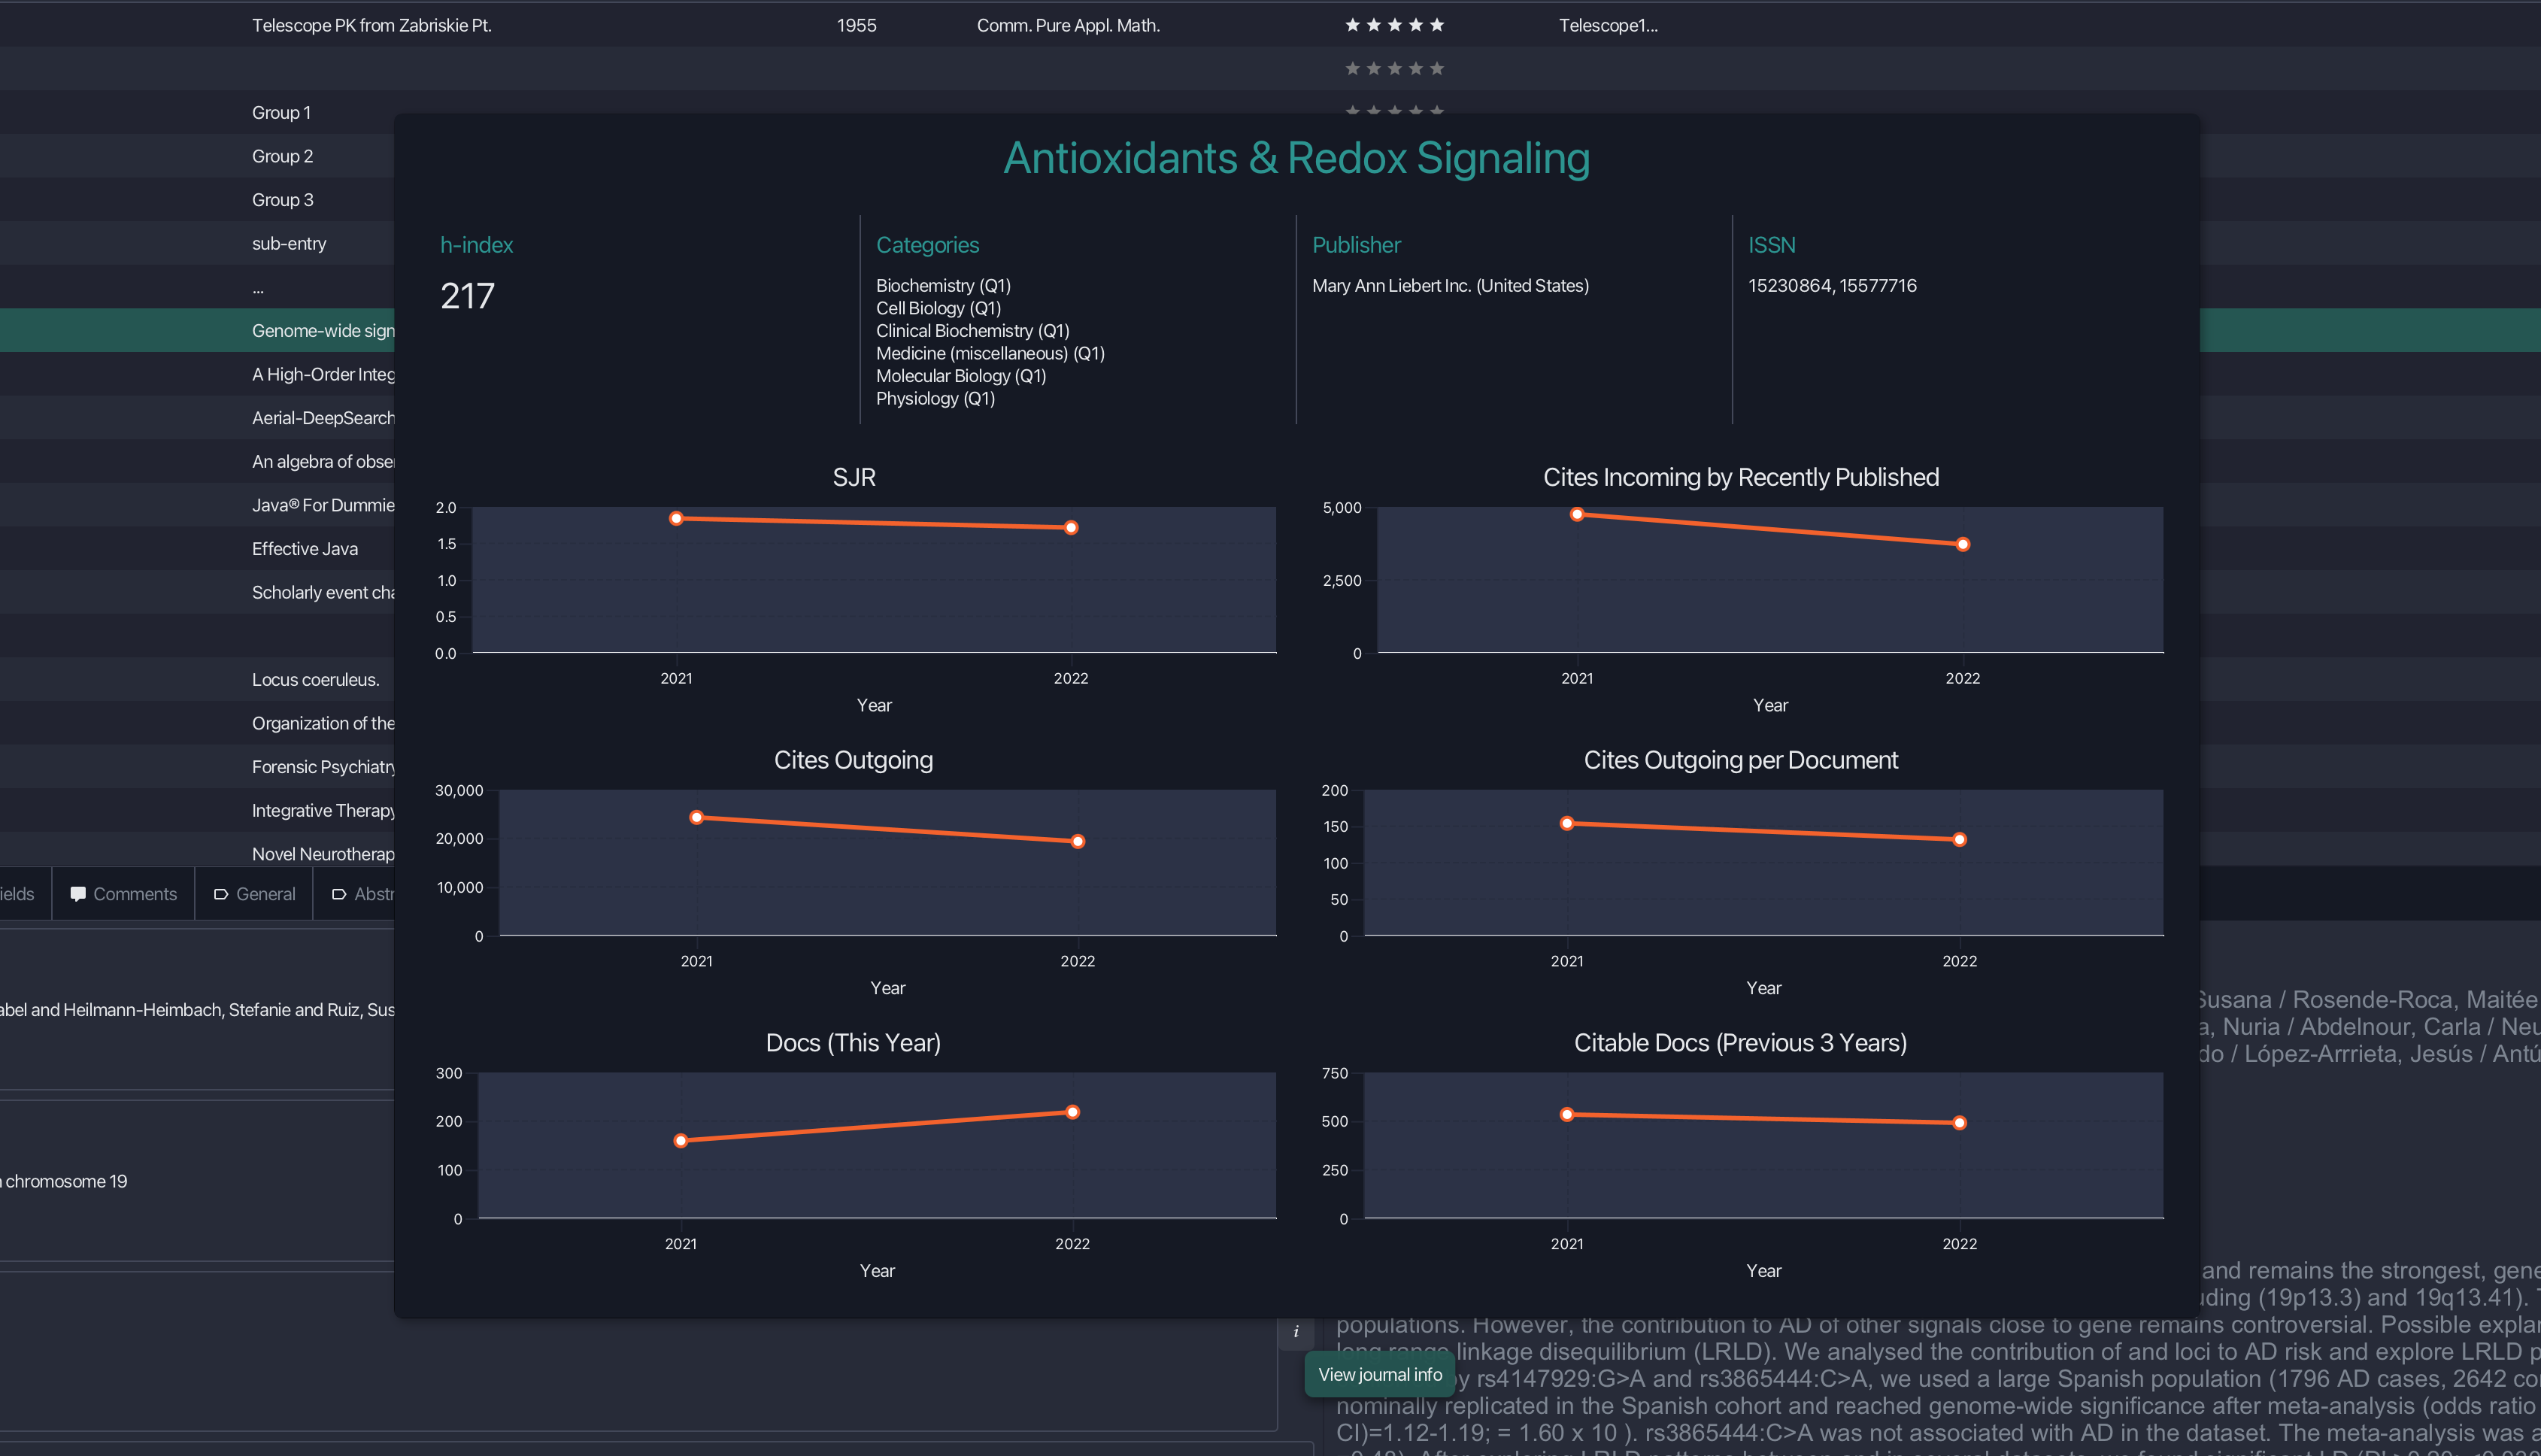Select the 'Effective Java' entry
Image resolution: width=2541 pixels, height=1456 pixels.
coord(305,549)
